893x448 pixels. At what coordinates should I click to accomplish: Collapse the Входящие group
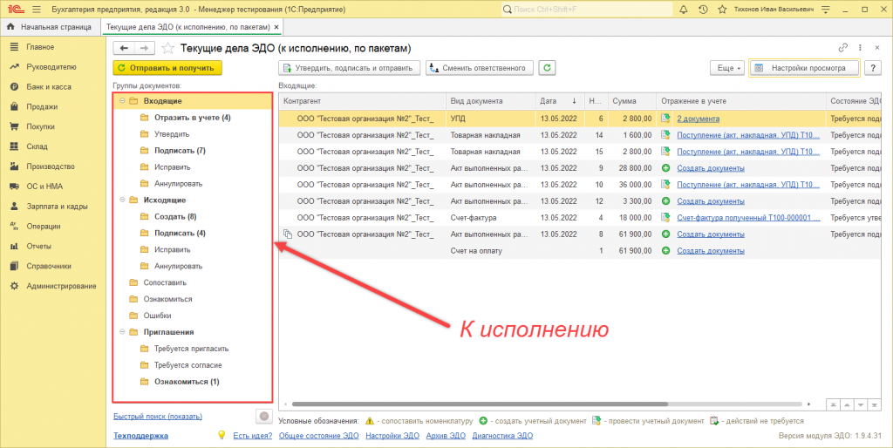pos(122,101)
